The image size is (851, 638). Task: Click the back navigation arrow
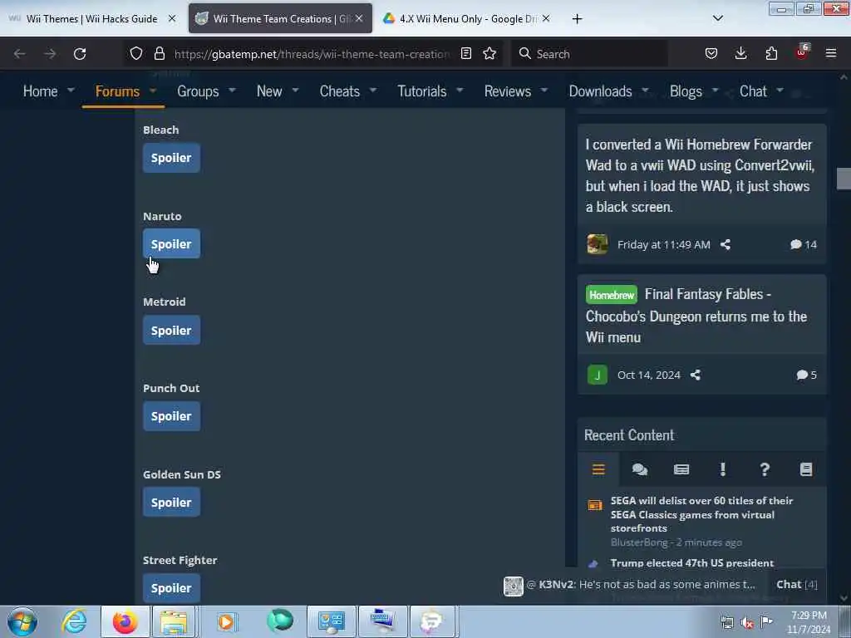click(20, 54)
